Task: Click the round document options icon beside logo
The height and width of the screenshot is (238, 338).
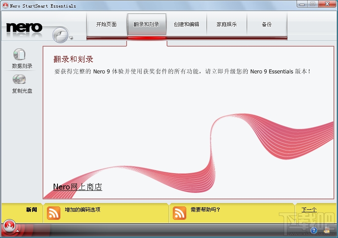Action: (60, 35)
